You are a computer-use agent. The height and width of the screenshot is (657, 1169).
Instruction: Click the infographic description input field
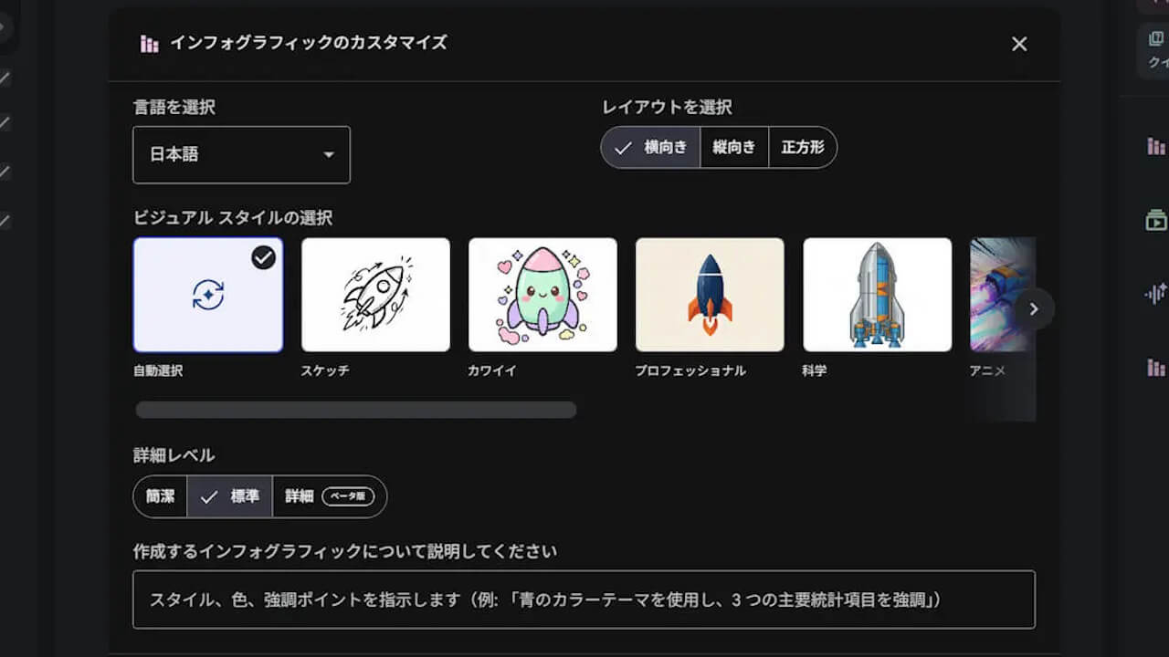[x=584, y=600]
